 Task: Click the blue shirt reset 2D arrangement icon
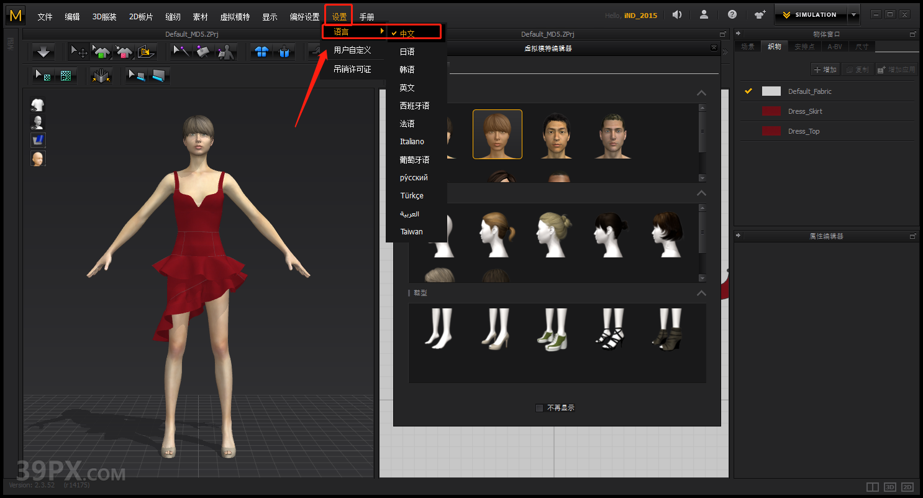(x=261, y=52)
